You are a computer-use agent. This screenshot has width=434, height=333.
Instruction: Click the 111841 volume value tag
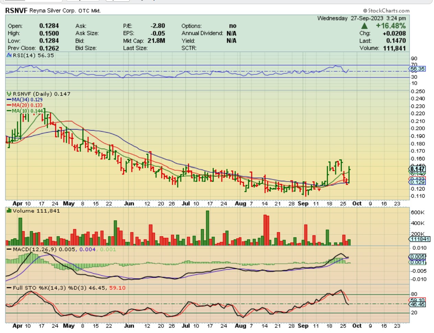[419, 239]
